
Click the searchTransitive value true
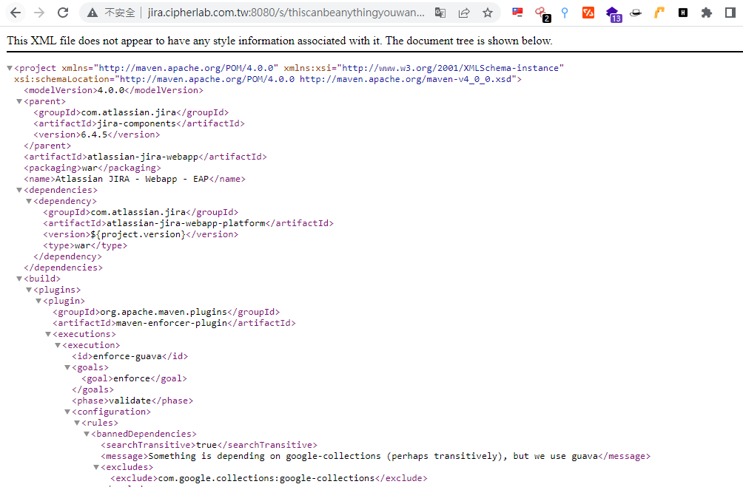point(206,445)
